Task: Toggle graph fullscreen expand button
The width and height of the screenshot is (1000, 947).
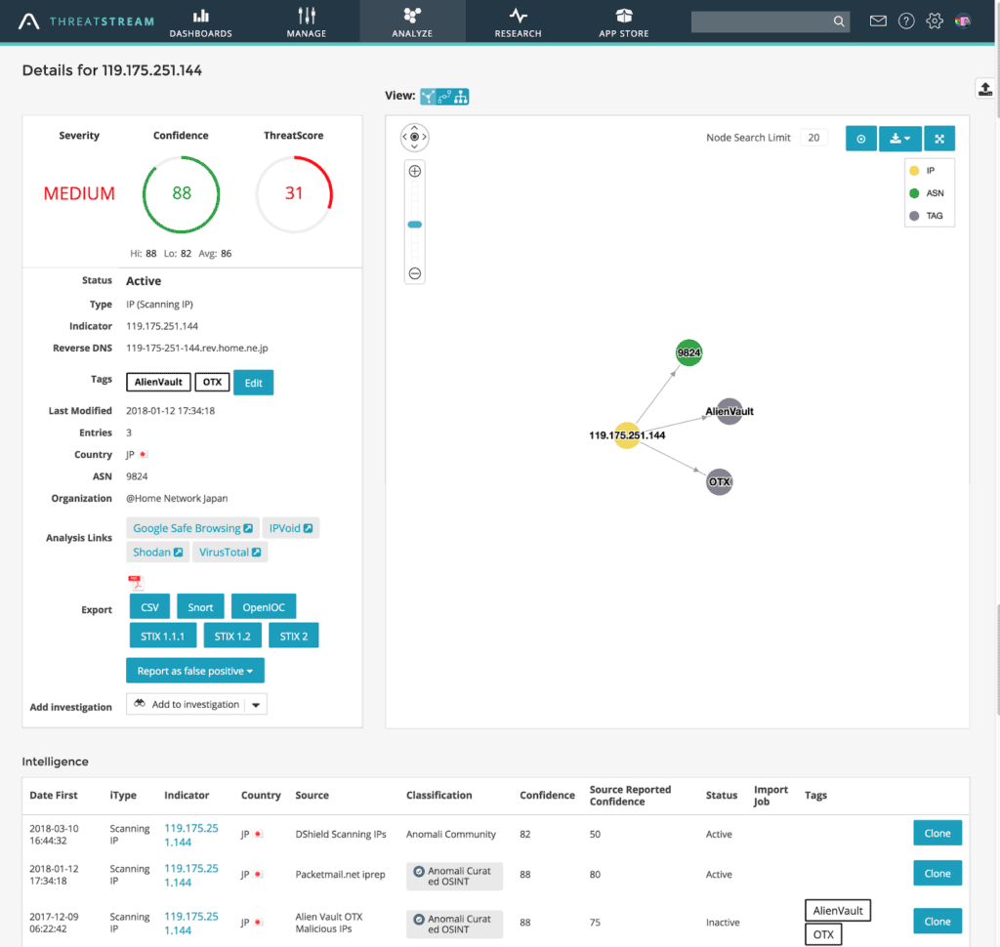Action: [x=939, y=139]
